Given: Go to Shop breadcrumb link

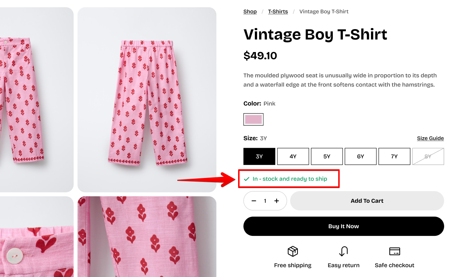Looking at the screenshot, I should [x=250, y=12].
